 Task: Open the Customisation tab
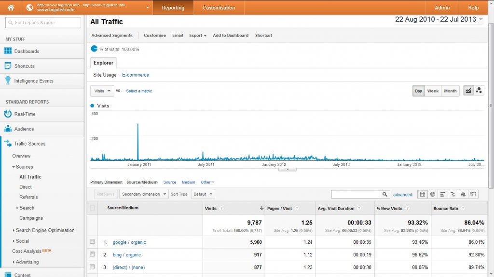[x=219, y=8]
